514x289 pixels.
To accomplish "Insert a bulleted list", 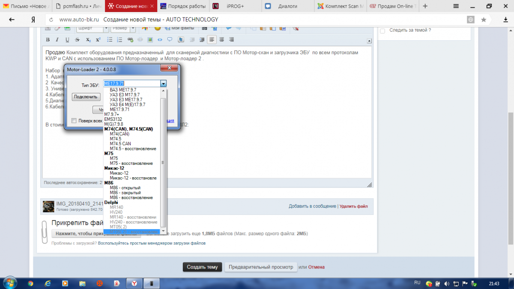I will 109,40.
